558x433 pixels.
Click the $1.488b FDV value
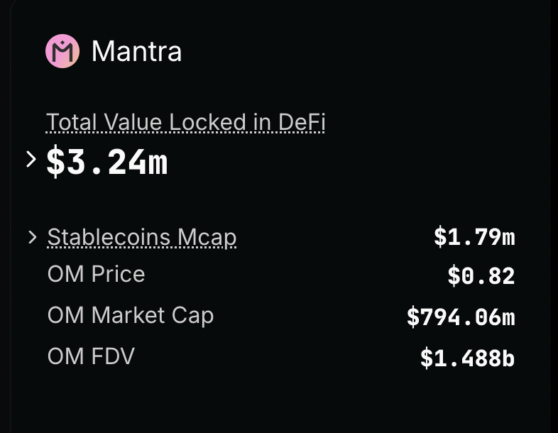click(467, 358)
